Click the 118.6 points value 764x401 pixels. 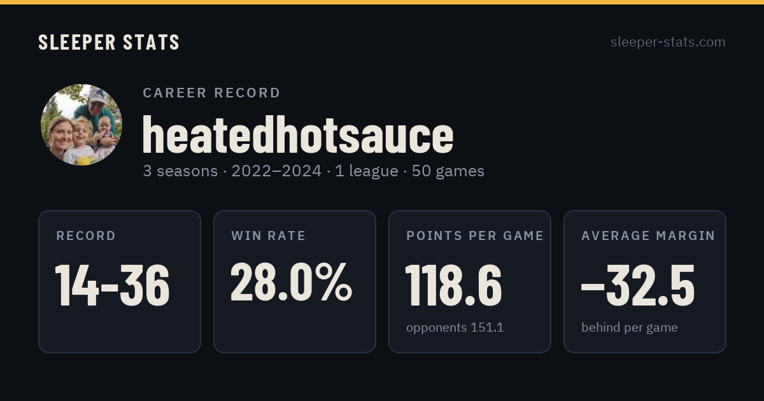coord(454,285)
